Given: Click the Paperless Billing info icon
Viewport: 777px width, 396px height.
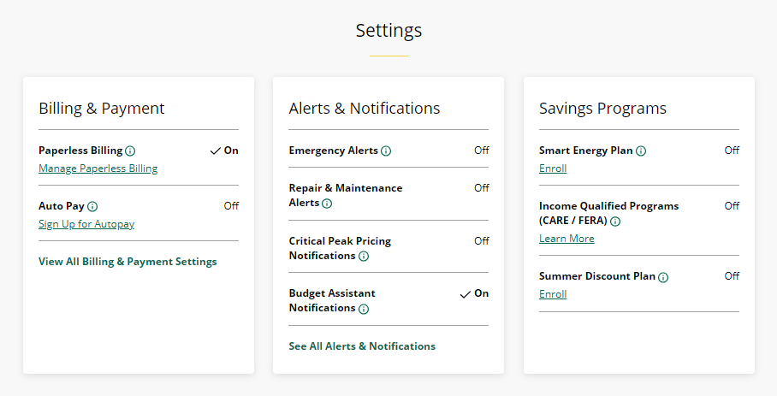Looking at the screenshot, I should 130,151.
